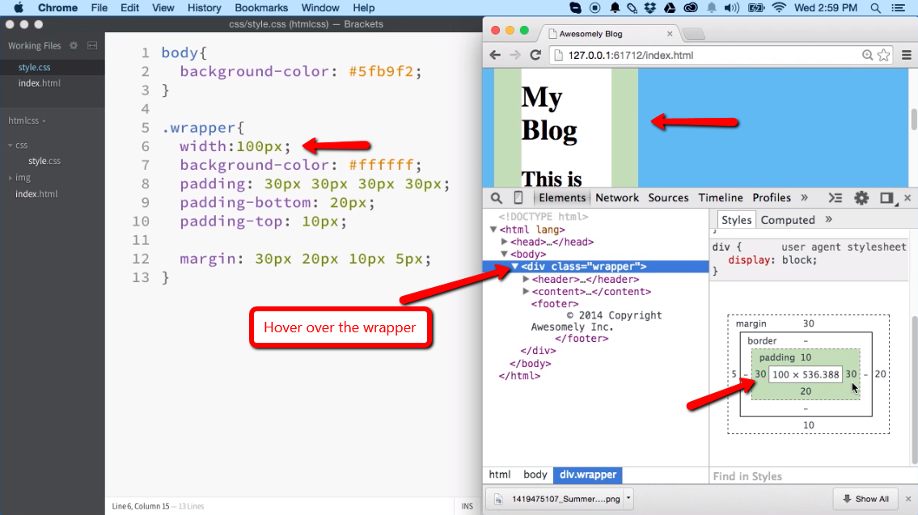Change the DevTools dock position
The height and width of the screenshot is (515, 918).
tap(886, 197)
